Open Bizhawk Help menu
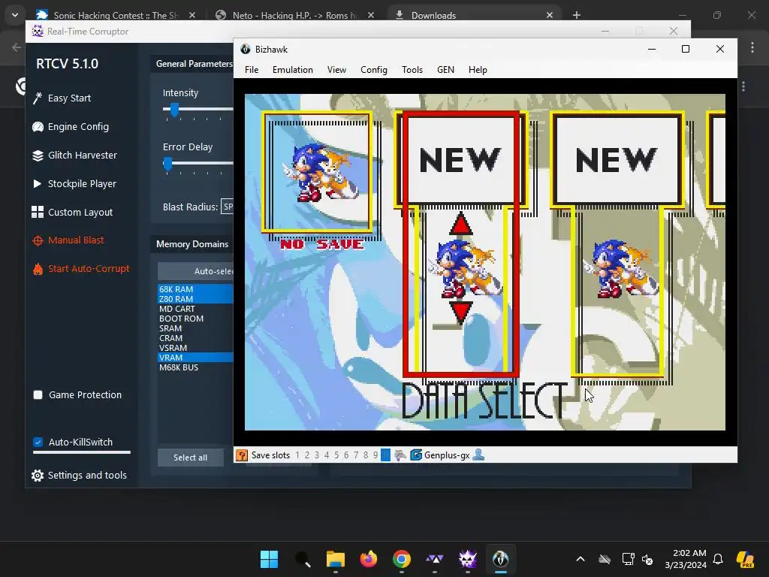769x577 pixels. (478, 70)
